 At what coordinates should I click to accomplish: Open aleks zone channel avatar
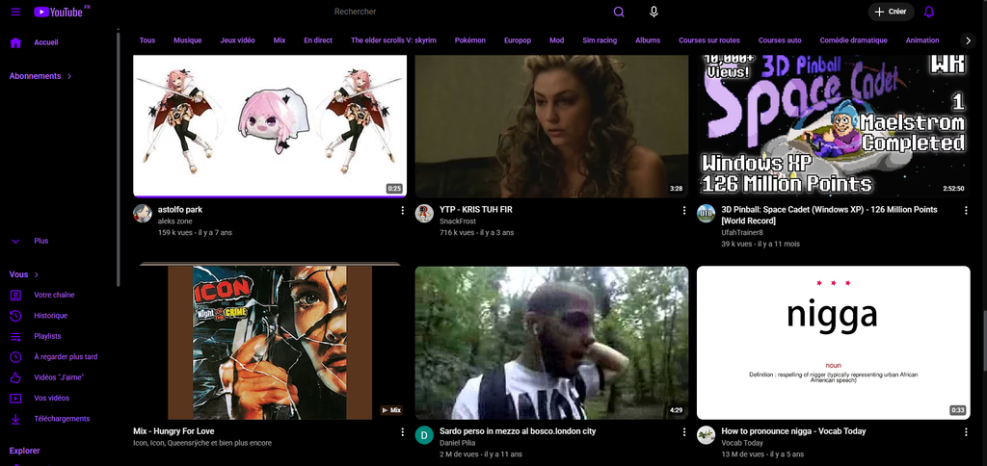pyautogui.click(x=143, y=213)
